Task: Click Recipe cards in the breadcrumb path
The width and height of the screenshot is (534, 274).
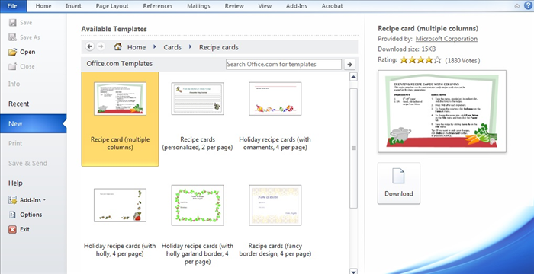Action: (x=219, y=47)
